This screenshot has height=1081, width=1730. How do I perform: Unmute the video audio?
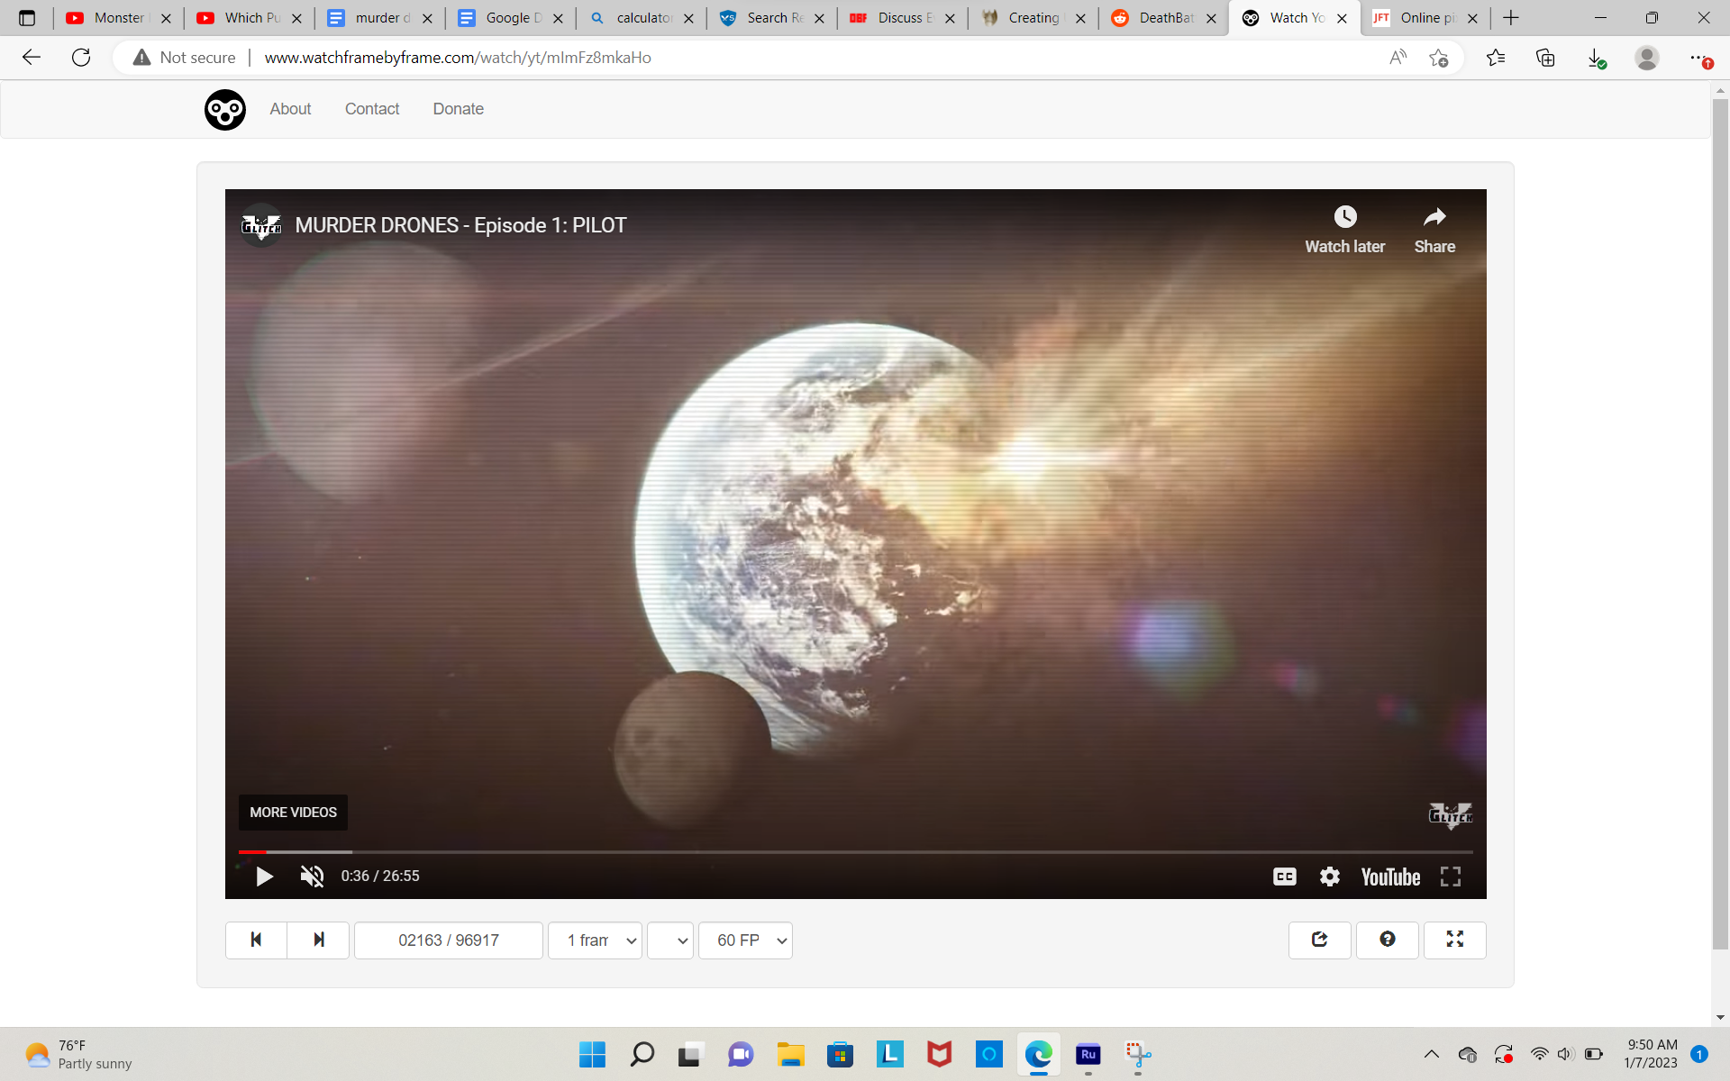(312, 877)
